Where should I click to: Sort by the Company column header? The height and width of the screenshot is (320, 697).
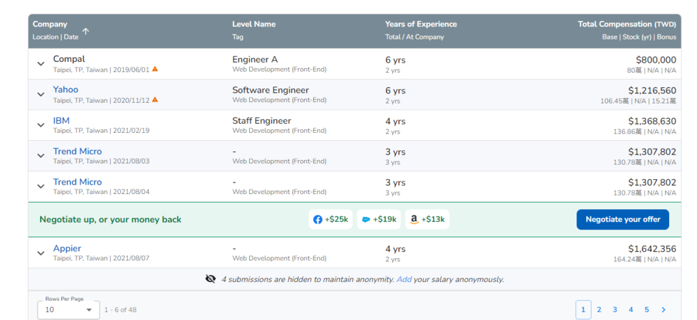click(50, 24)
